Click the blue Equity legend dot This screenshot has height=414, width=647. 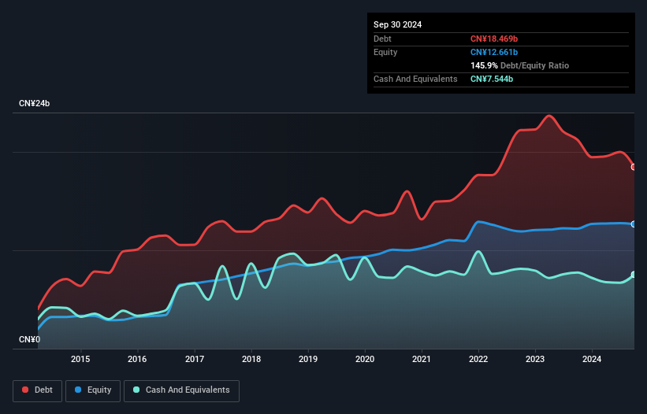coord(78,390)
